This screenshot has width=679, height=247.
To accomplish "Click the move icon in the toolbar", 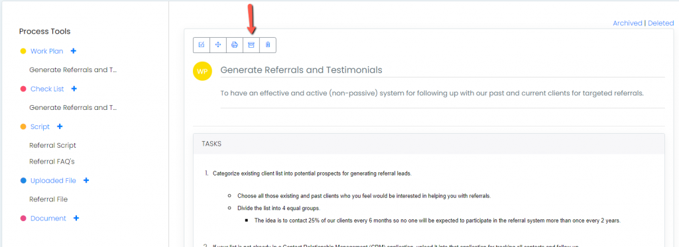I will (218, 44).
